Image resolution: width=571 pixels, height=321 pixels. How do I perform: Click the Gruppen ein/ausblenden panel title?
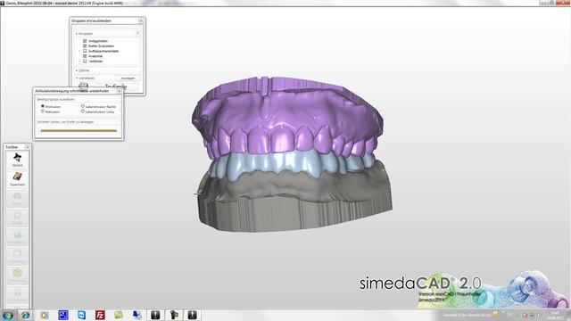point(91,21)
